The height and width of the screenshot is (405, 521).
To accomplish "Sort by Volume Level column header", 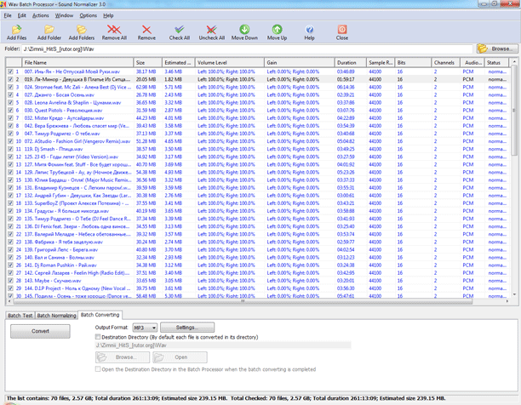I will 230,62.
